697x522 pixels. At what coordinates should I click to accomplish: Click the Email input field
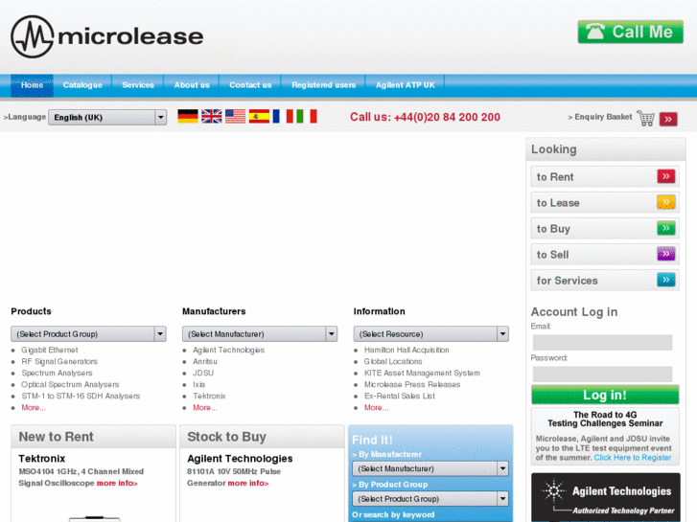click(x=602, y=343)
